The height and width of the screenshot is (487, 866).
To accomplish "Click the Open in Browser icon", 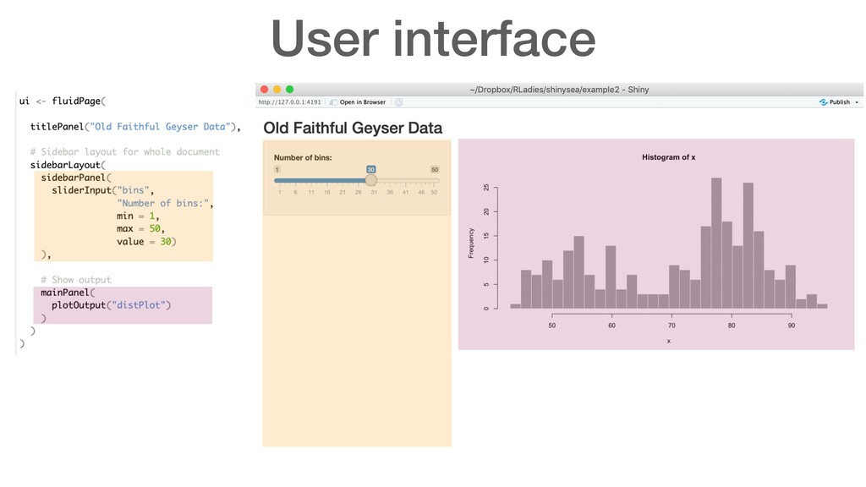I will click(333, 102).
